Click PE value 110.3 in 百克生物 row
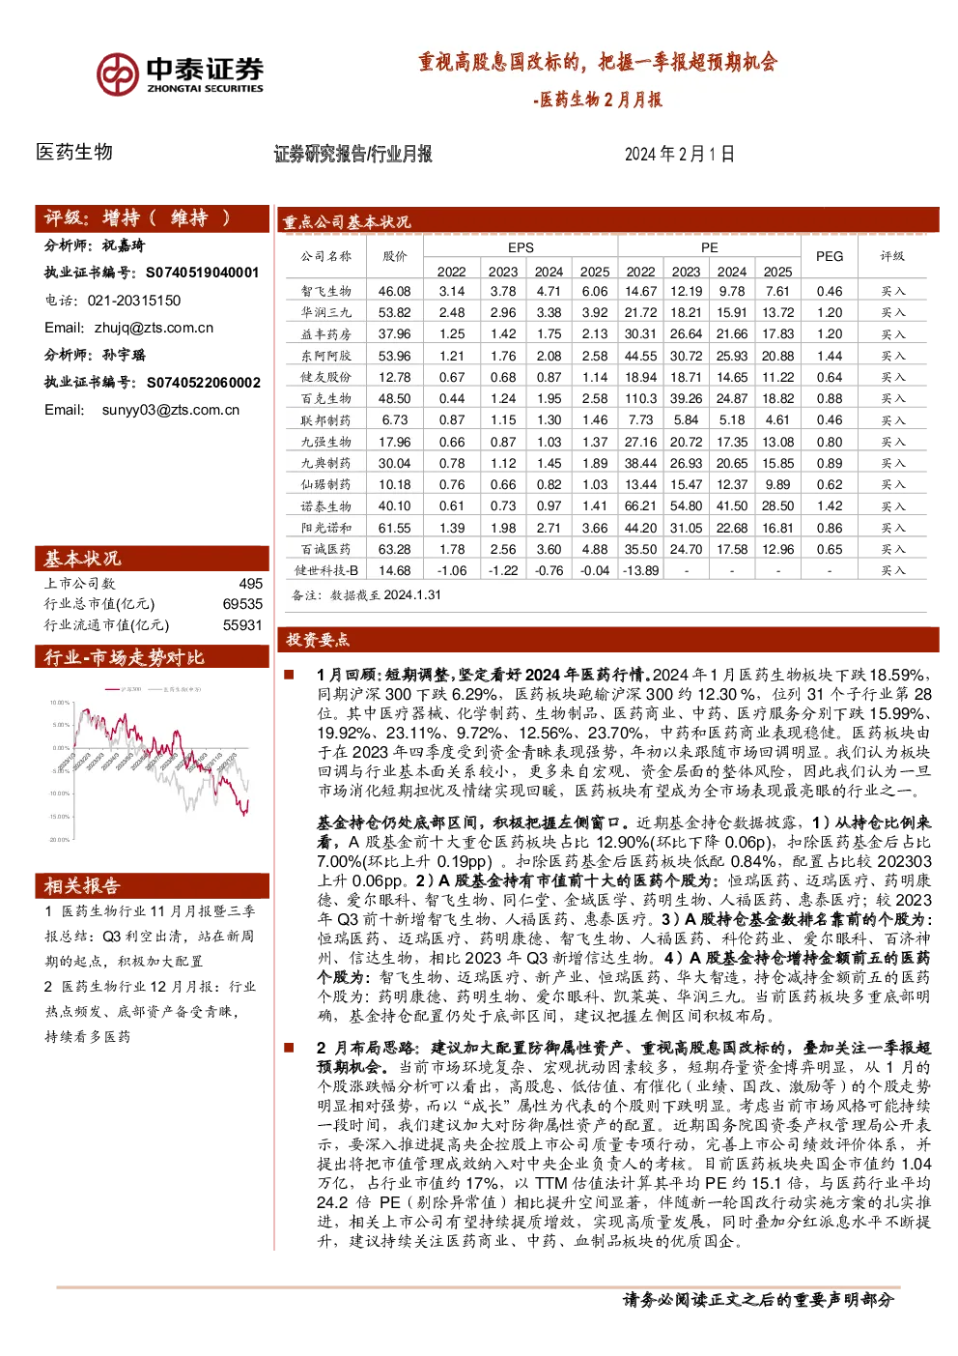Viewport: 958px width, 1356px height. pyautogui.click(x=640, y=398)
